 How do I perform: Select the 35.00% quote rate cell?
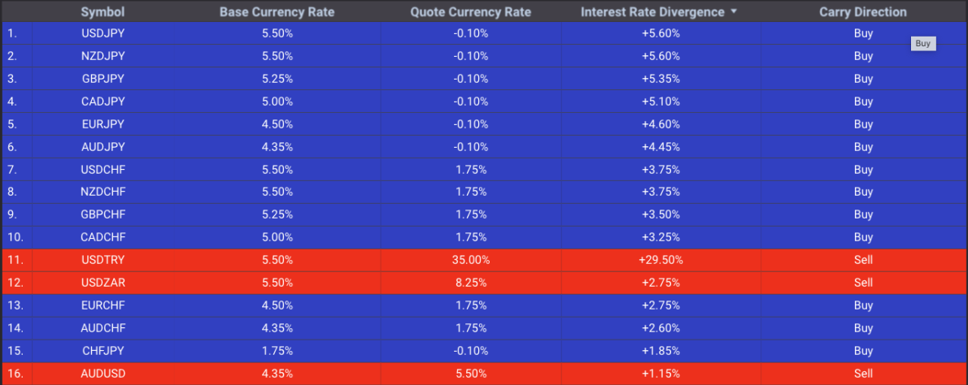point(471,260)
